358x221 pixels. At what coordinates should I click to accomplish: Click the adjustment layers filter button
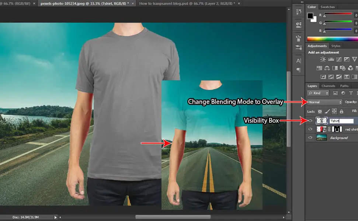click(343, 93)
